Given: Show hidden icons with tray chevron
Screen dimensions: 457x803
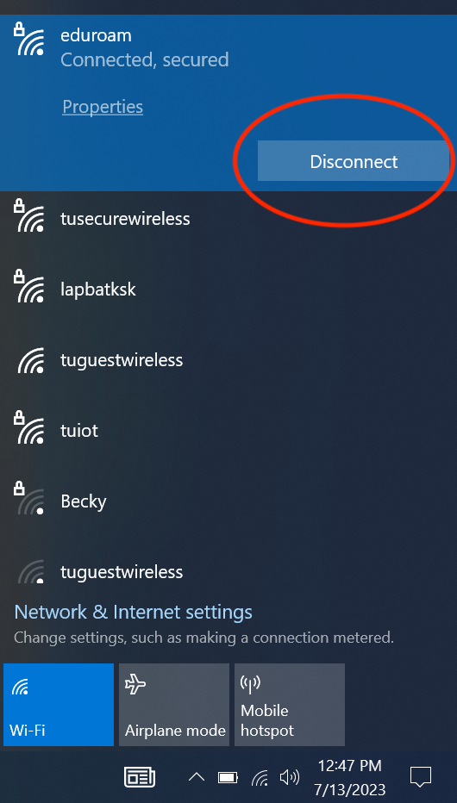Looking at the screenshot, I should pos(197,778).
